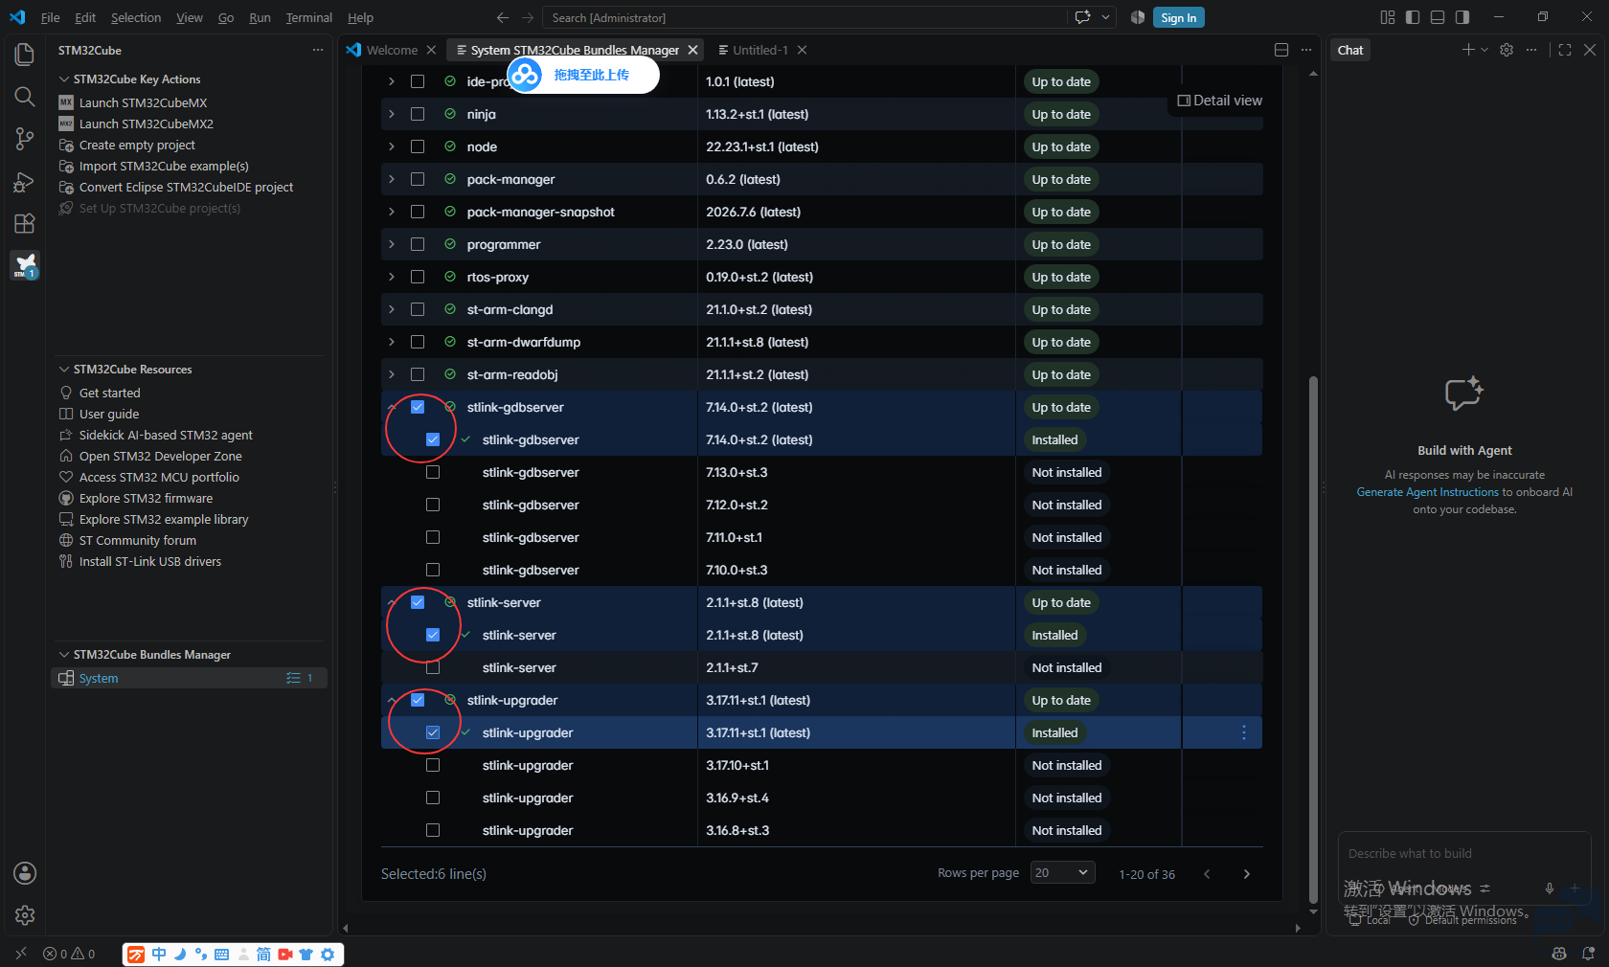This screenshot has height=967, width=1609.
Task: Open the Selection menu
Action: coord(136,17)
